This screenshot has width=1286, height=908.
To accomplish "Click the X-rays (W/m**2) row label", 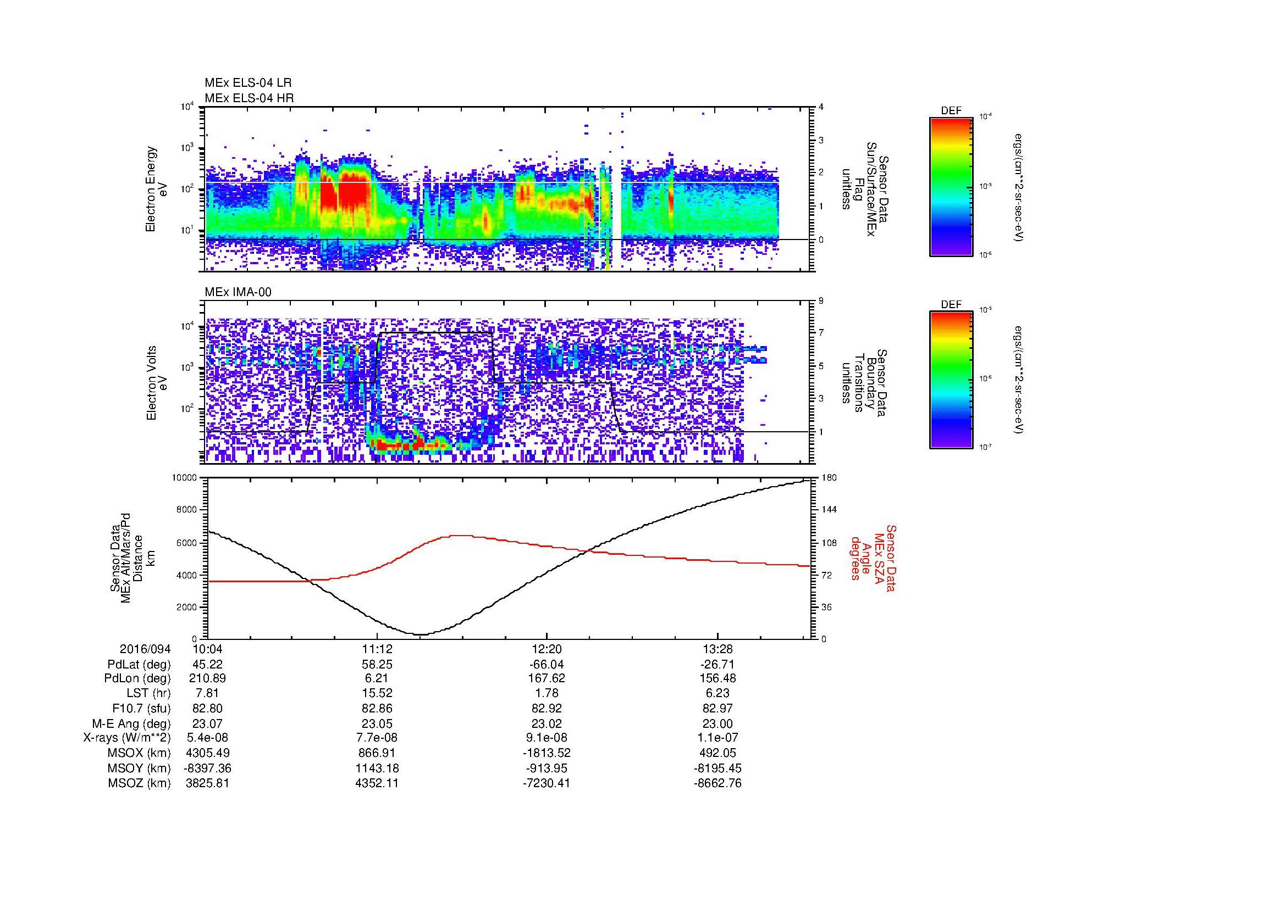I will [x=127, y=738].
